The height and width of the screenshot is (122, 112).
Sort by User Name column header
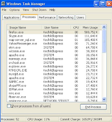(x=56, y=27)
